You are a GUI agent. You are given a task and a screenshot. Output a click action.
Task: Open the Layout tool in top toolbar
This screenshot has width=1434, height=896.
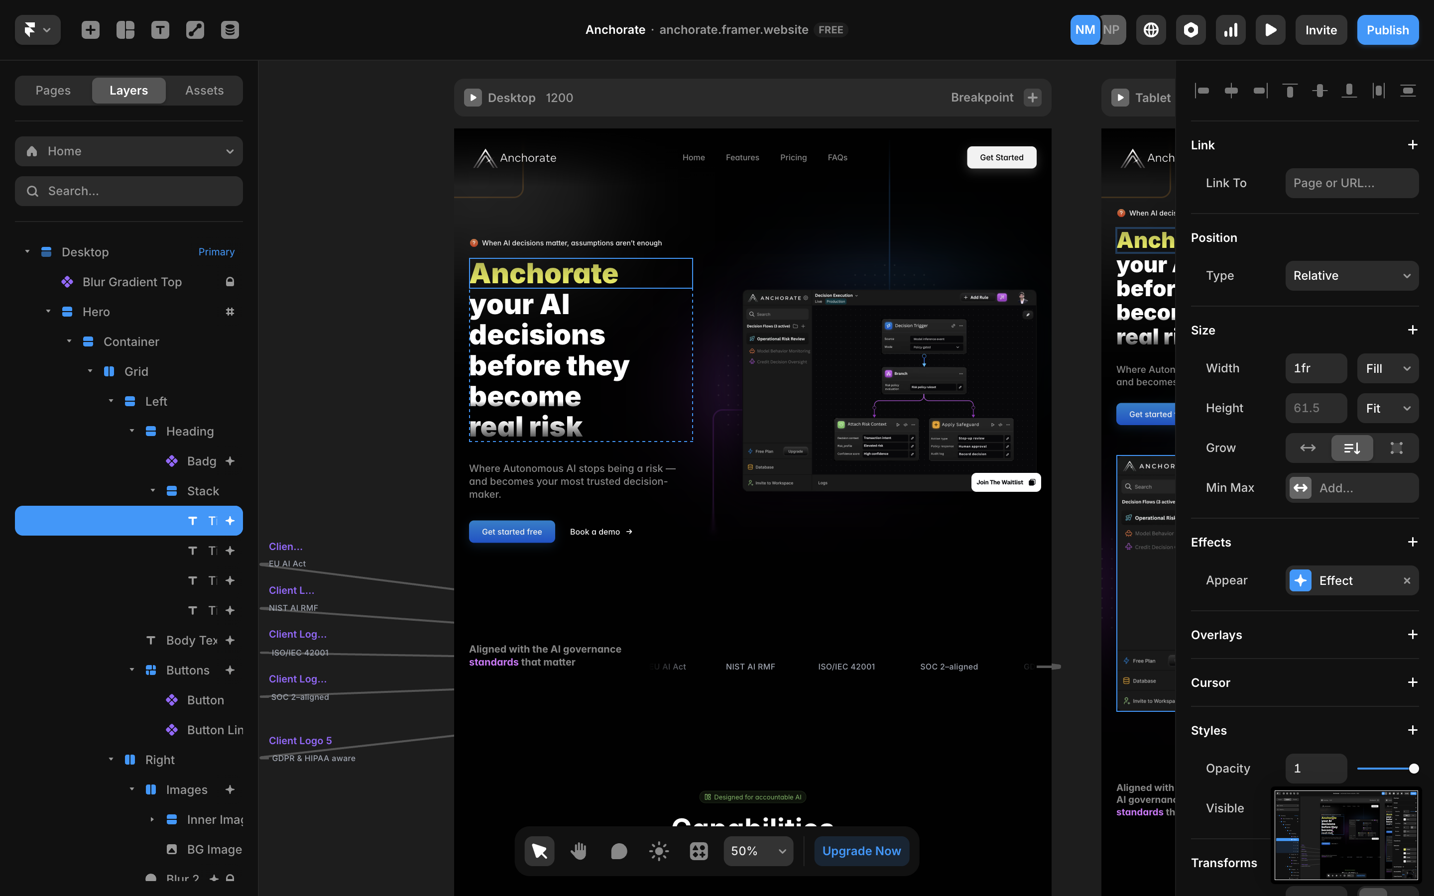(x=125, y=30)
